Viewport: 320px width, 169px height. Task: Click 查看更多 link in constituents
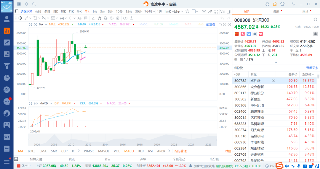click(312, 68)
